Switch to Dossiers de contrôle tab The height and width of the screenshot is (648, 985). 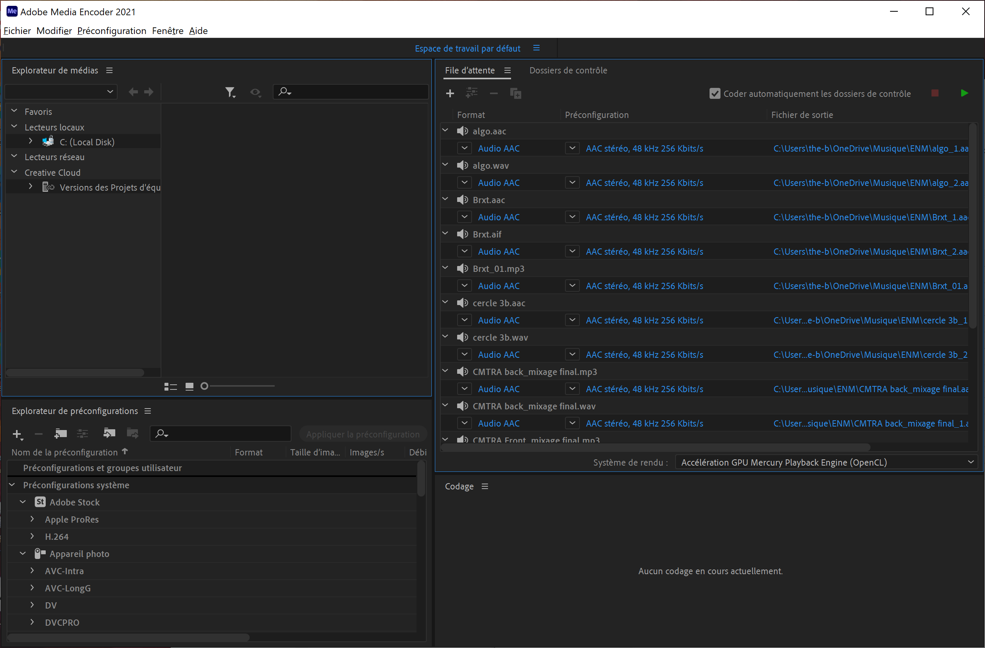pyautogui.click(x=568, y=70)
